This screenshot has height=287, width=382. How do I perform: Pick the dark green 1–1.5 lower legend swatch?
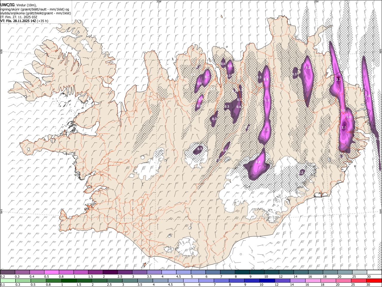click(x=69, y=281)
